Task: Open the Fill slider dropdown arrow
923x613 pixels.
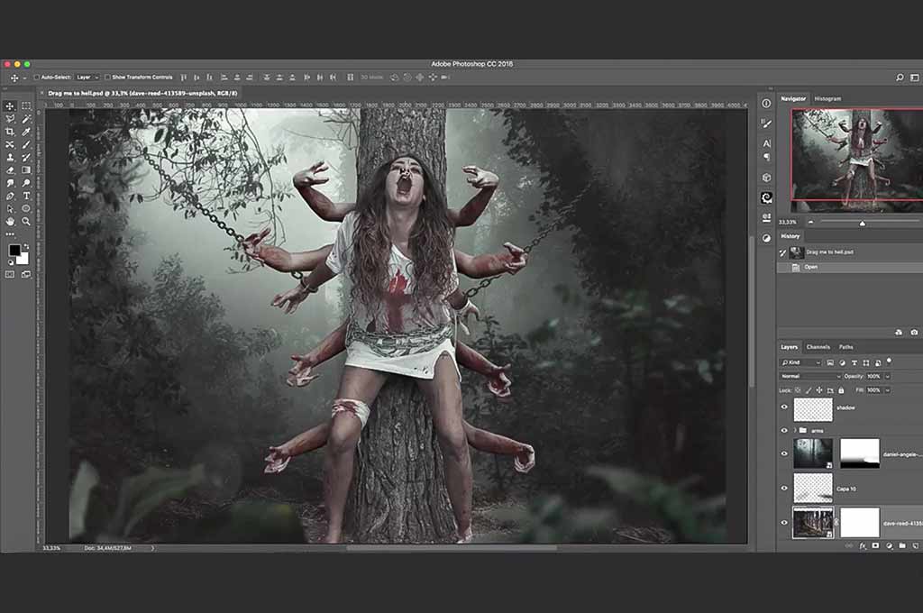Action: (x=888, y=390)
